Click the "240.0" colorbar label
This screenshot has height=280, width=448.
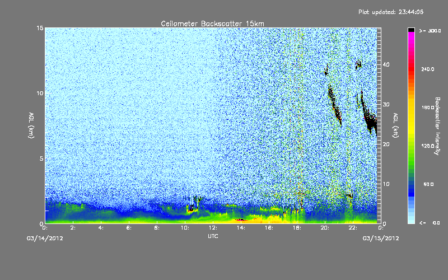click(x=428, y=69)
